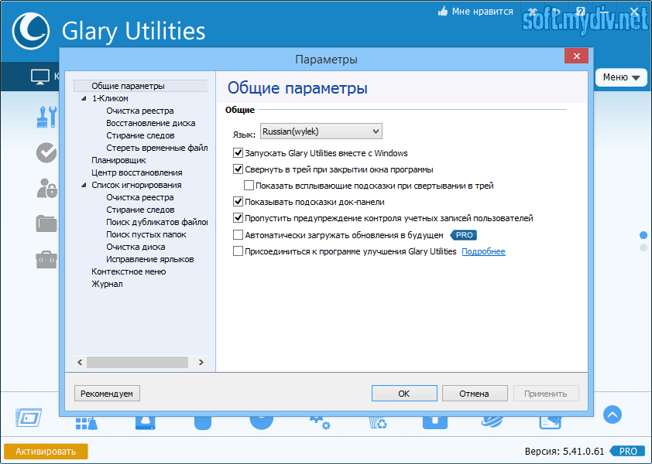
Task: Open the Меню dropdown in main window
Action: click(x=621, y=77)
